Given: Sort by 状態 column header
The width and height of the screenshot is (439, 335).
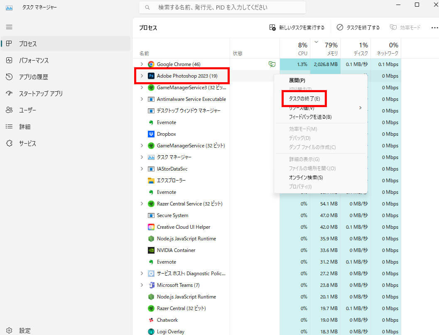Looking at the screenshot, I should pos(255,49).
